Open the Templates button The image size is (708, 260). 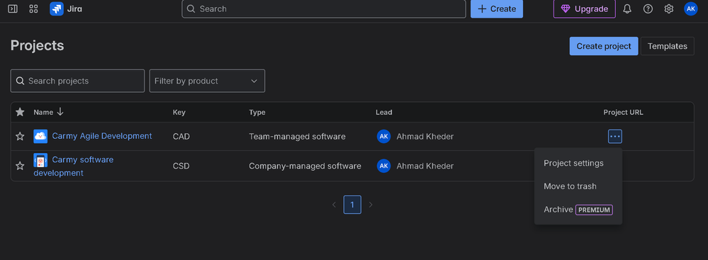[668, 46]
